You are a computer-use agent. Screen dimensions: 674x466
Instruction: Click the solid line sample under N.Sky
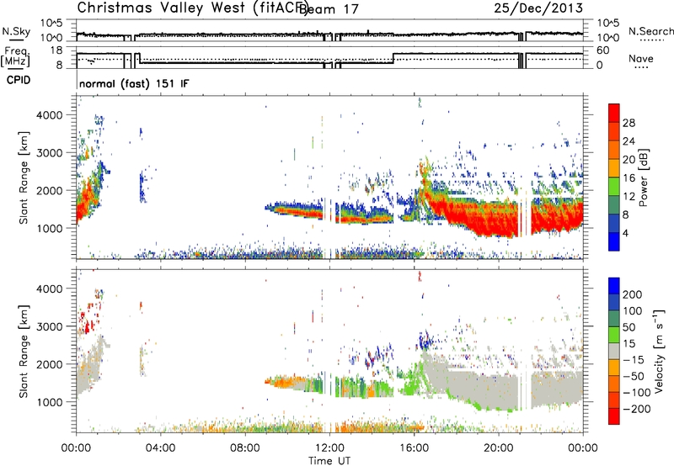(16, 40)
